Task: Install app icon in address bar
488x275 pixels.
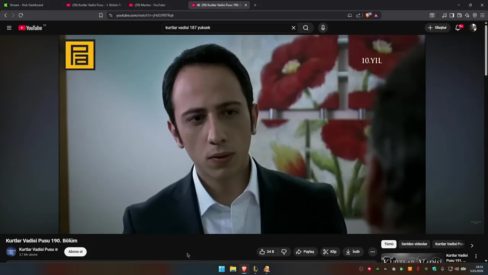Action: (x=350, y=15)
